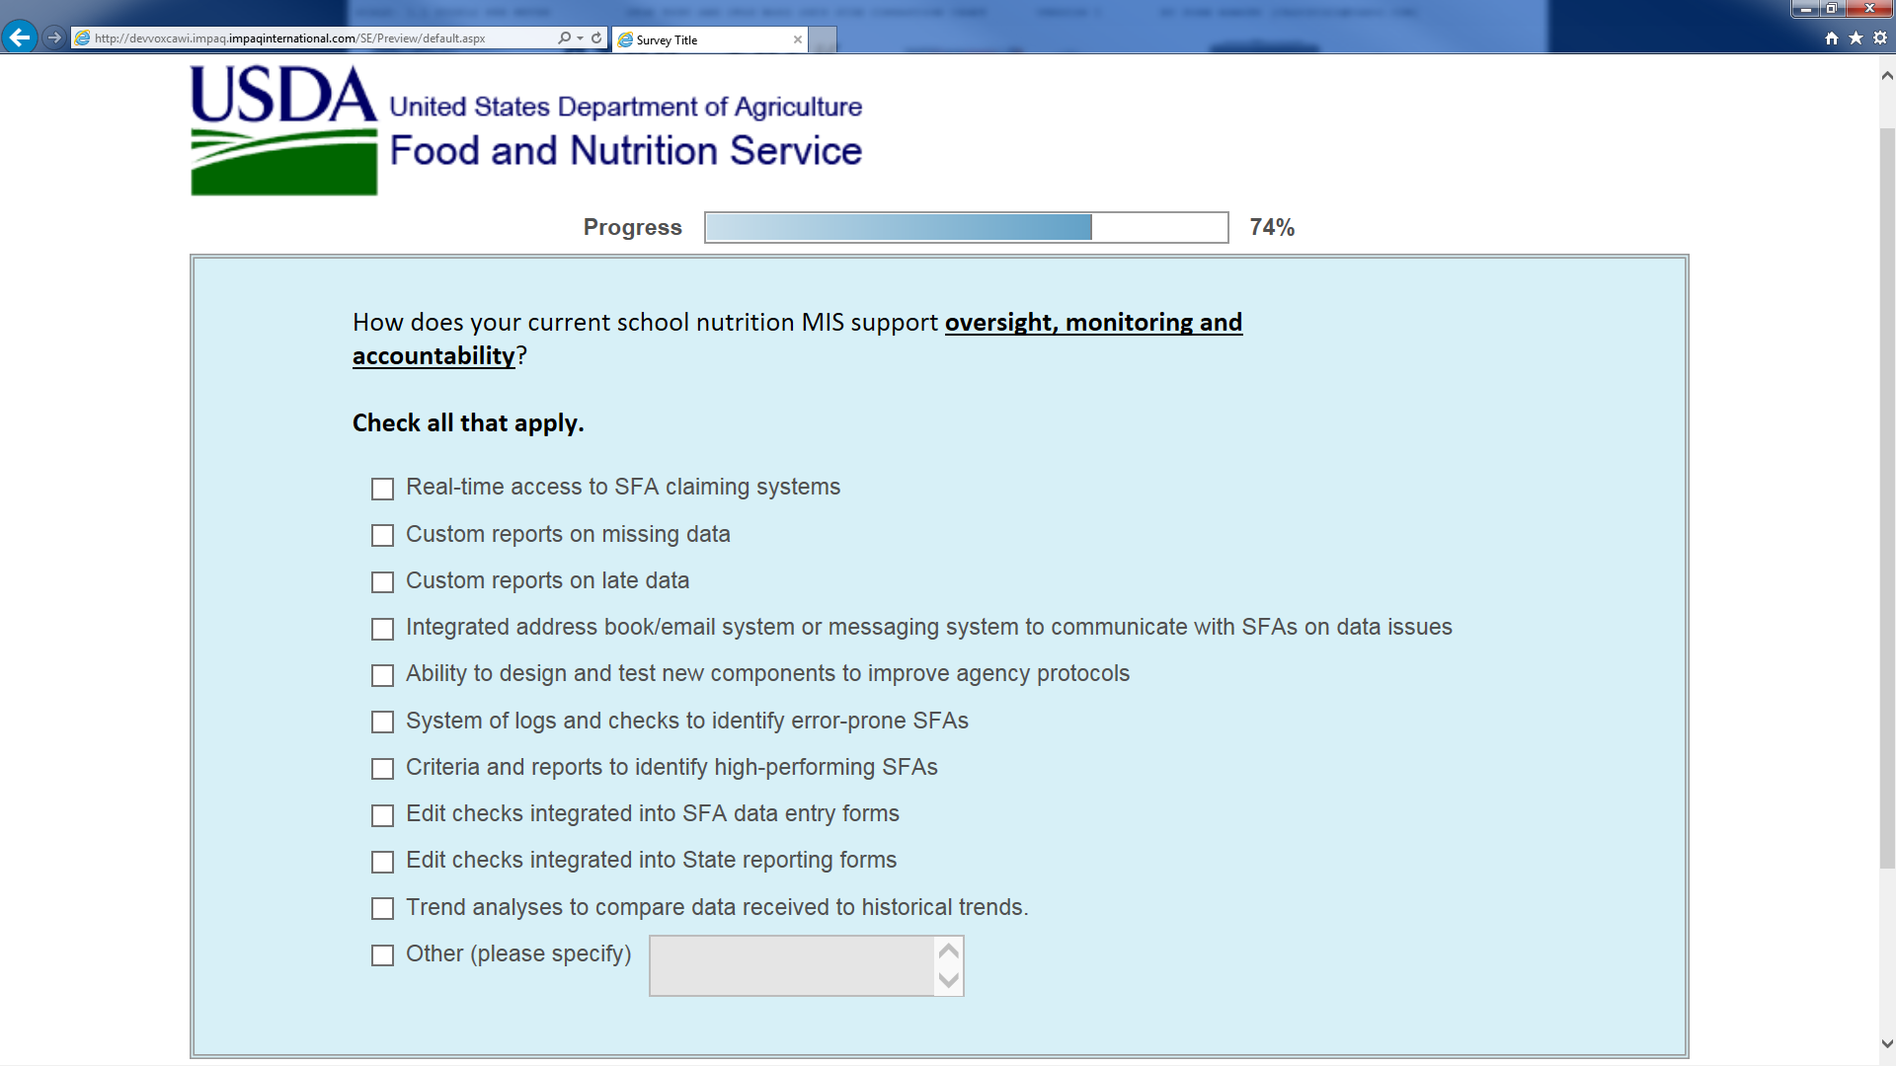Click the page refresh icon
This screenshot has width=1896, height=1066.
[596, 38]
